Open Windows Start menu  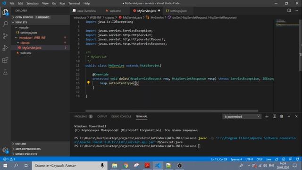[x=5, y=165]
